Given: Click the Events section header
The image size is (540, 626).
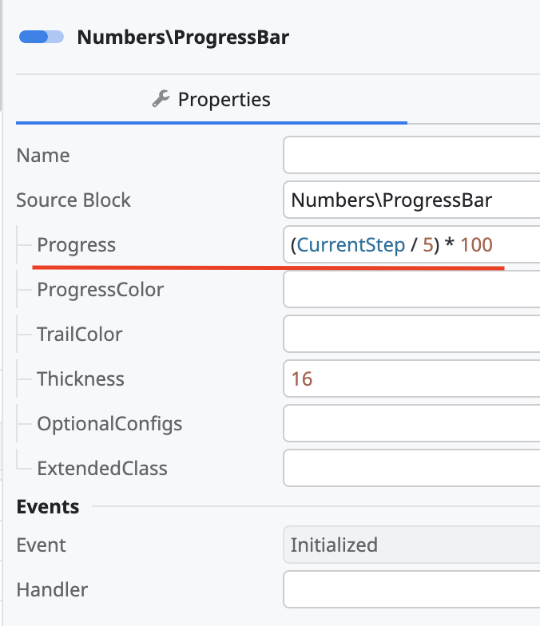Looking at the screenshot, I should click(x=48, y=506).
